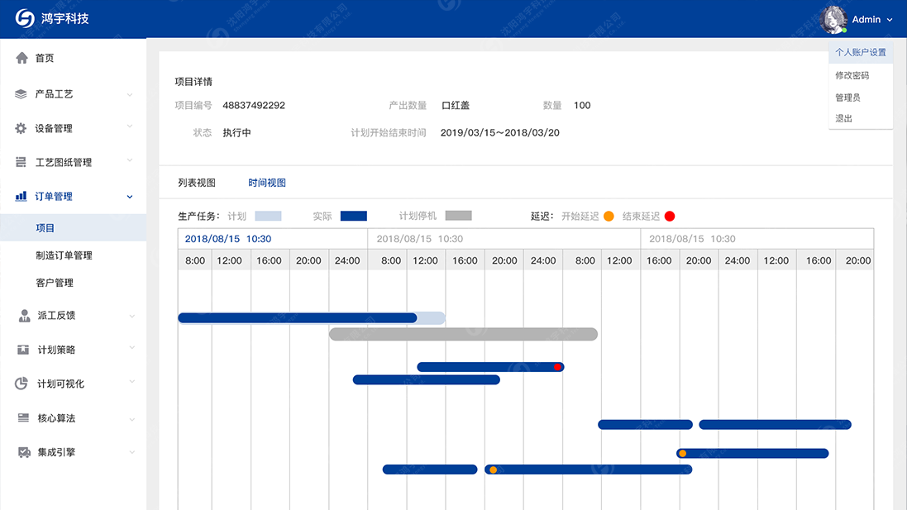Viewport: 907px width, 510px height.
Task: Click the red 结束延迟 legend dot
Action: pyautogui.click(x=670, y=217)
